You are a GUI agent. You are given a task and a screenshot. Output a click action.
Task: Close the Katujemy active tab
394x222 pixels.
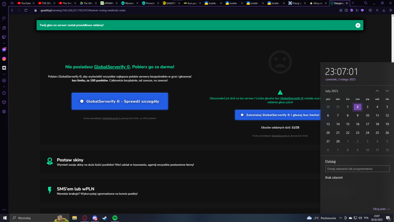347,3
